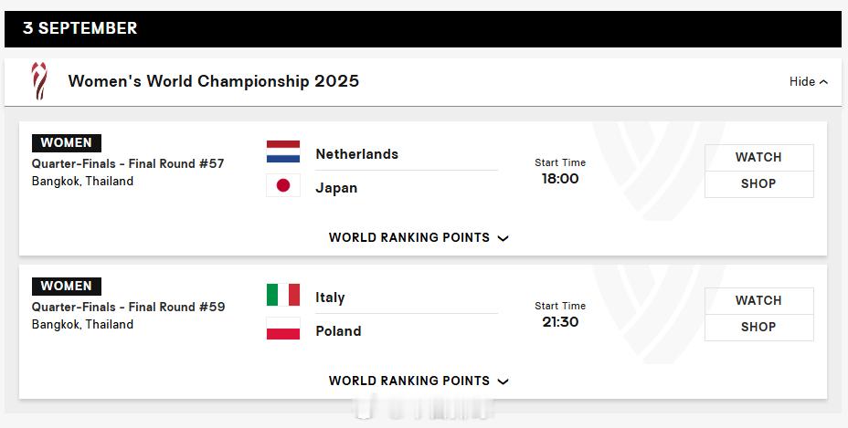The width and height of the screenshot is (848, 428).
Task: Open SHOP for Netherlands vs Japan match
Action: pos(758,184)
